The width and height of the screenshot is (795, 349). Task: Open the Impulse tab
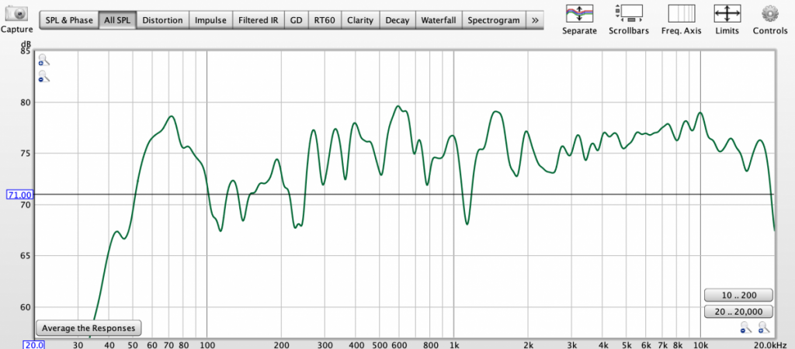tap(210, 20)
